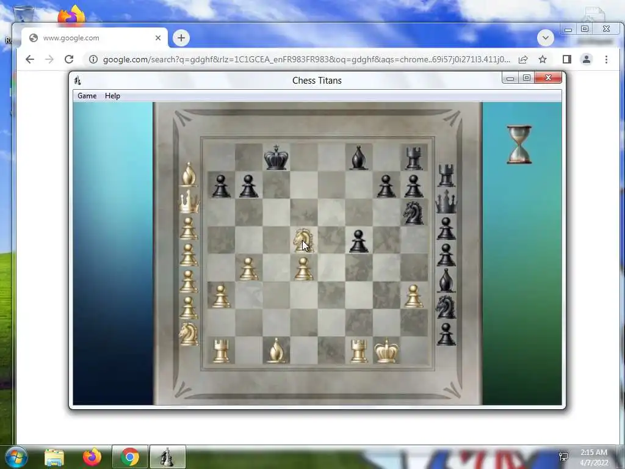Viewport: 625px width, 469px height.
Task: Select the black pawn on h7
Action: coord(414,186)
